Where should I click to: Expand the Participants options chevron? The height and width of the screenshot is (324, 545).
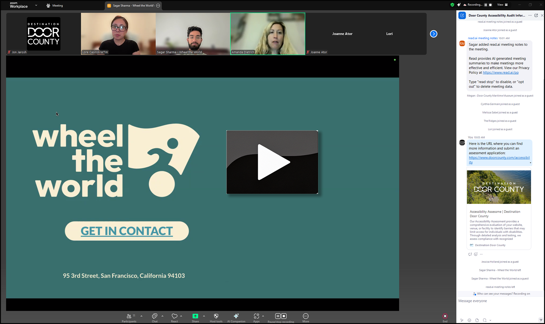coord(141,316)
